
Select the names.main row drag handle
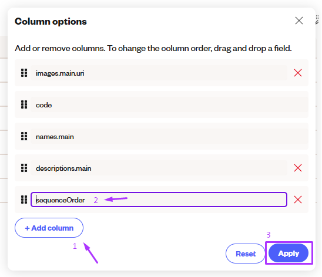pos(24,136)
